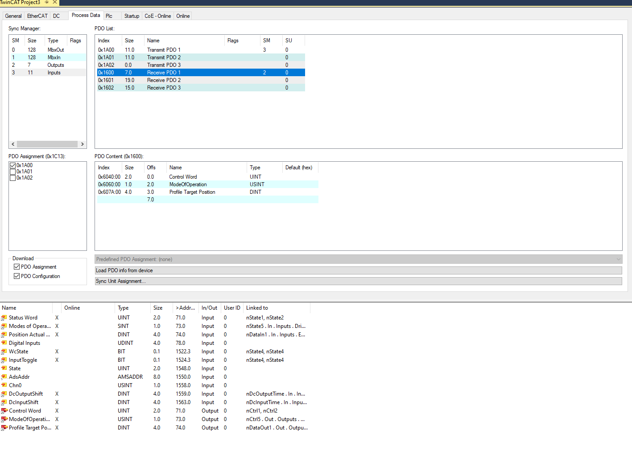
Task: Click nCtrl1, nCtrl2 linked-to cell
Action: [x=262, y=411]
